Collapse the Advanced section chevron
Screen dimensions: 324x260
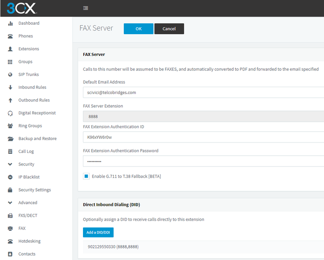[10, 203]
